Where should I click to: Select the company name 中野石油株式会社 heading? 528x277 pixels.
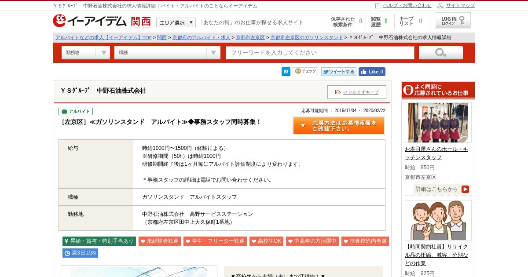pyautogui.click(x=103, y=91)
